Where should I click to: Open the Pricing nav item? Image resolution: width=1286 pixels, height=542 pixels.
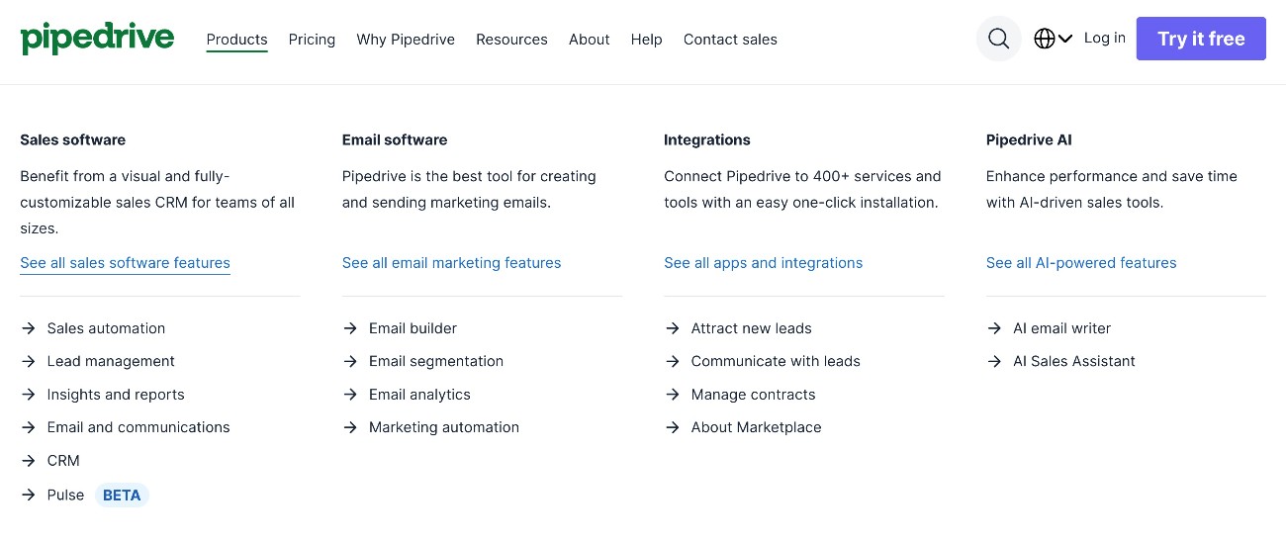312,40
